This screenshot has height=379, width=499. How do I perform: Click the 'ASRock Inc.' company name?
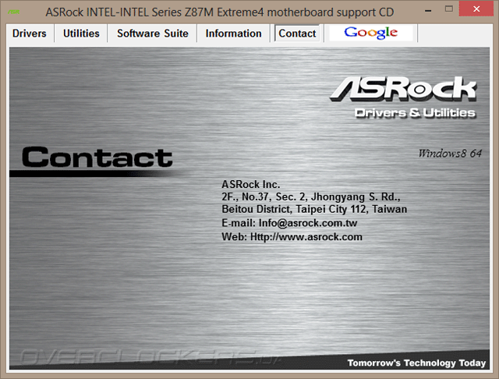[x=251, y=184]
